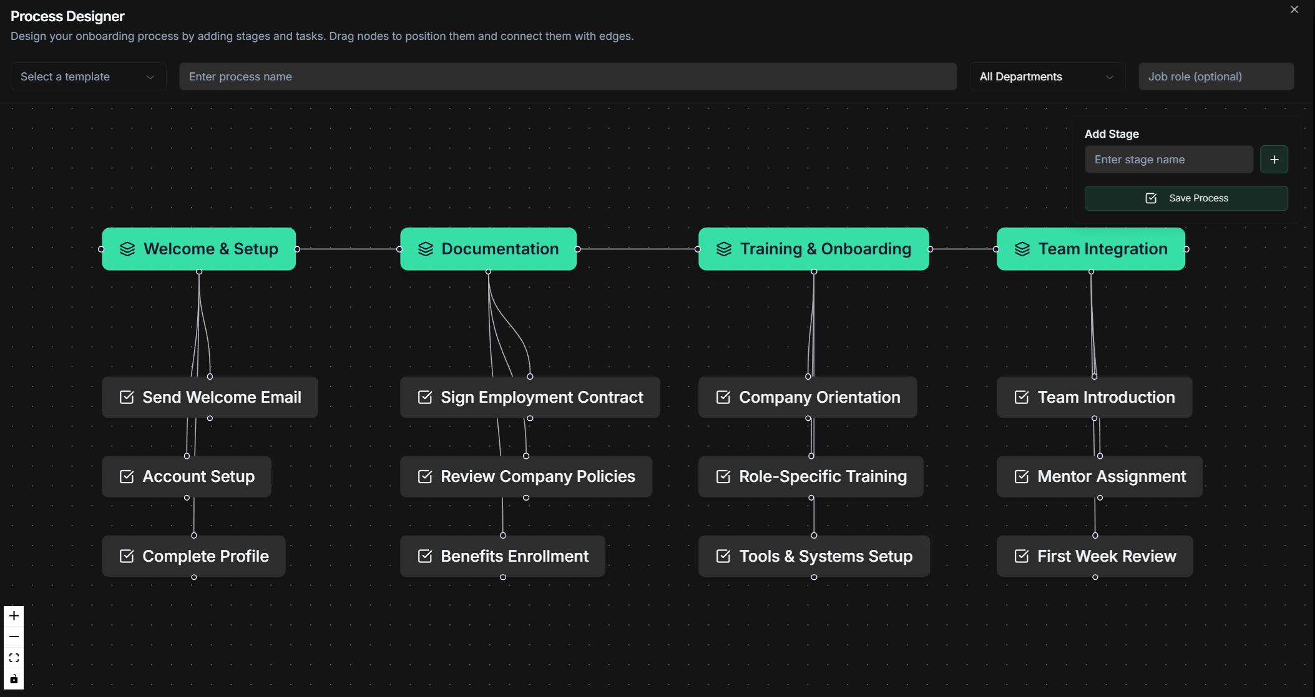Click the Enter process name field
The width and height of the screenshot is (1315, 697).
567,76
